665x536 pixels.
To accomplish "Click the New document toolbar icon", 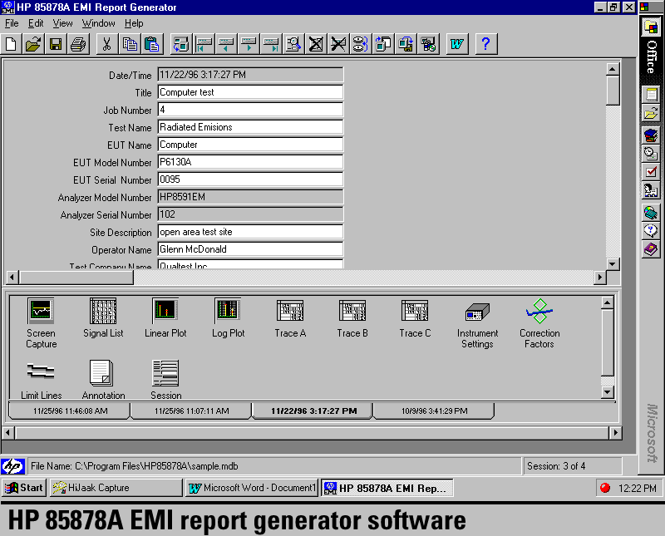I will pyautogui.click(x=11, y=44).
